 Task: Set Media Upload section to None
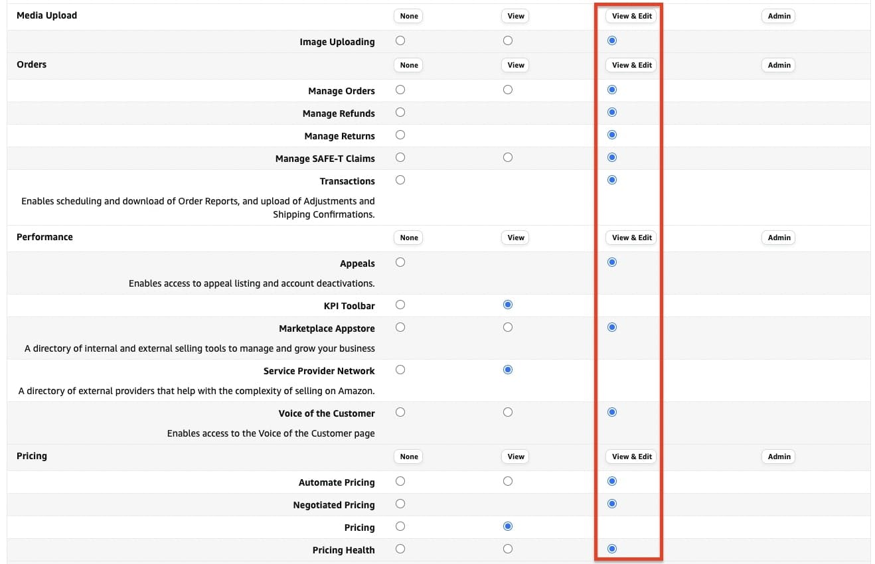click(409, 16)
